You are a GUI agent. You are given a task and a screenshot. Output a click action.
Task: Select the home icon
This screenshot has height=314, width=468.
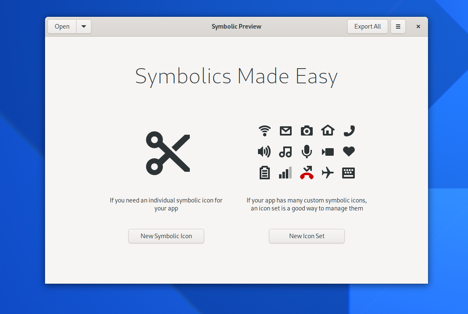[x=327, y=130]
